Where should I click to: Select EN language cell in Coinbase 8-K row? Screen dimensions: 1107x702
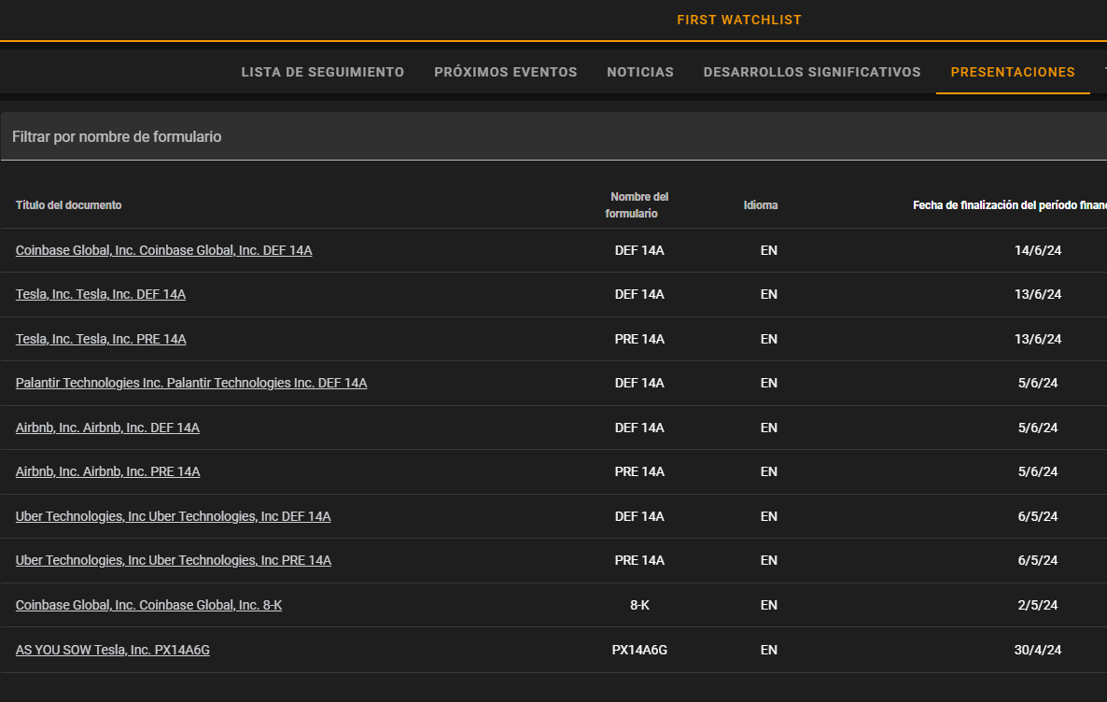pyautogui.click(x=769, y=605)
